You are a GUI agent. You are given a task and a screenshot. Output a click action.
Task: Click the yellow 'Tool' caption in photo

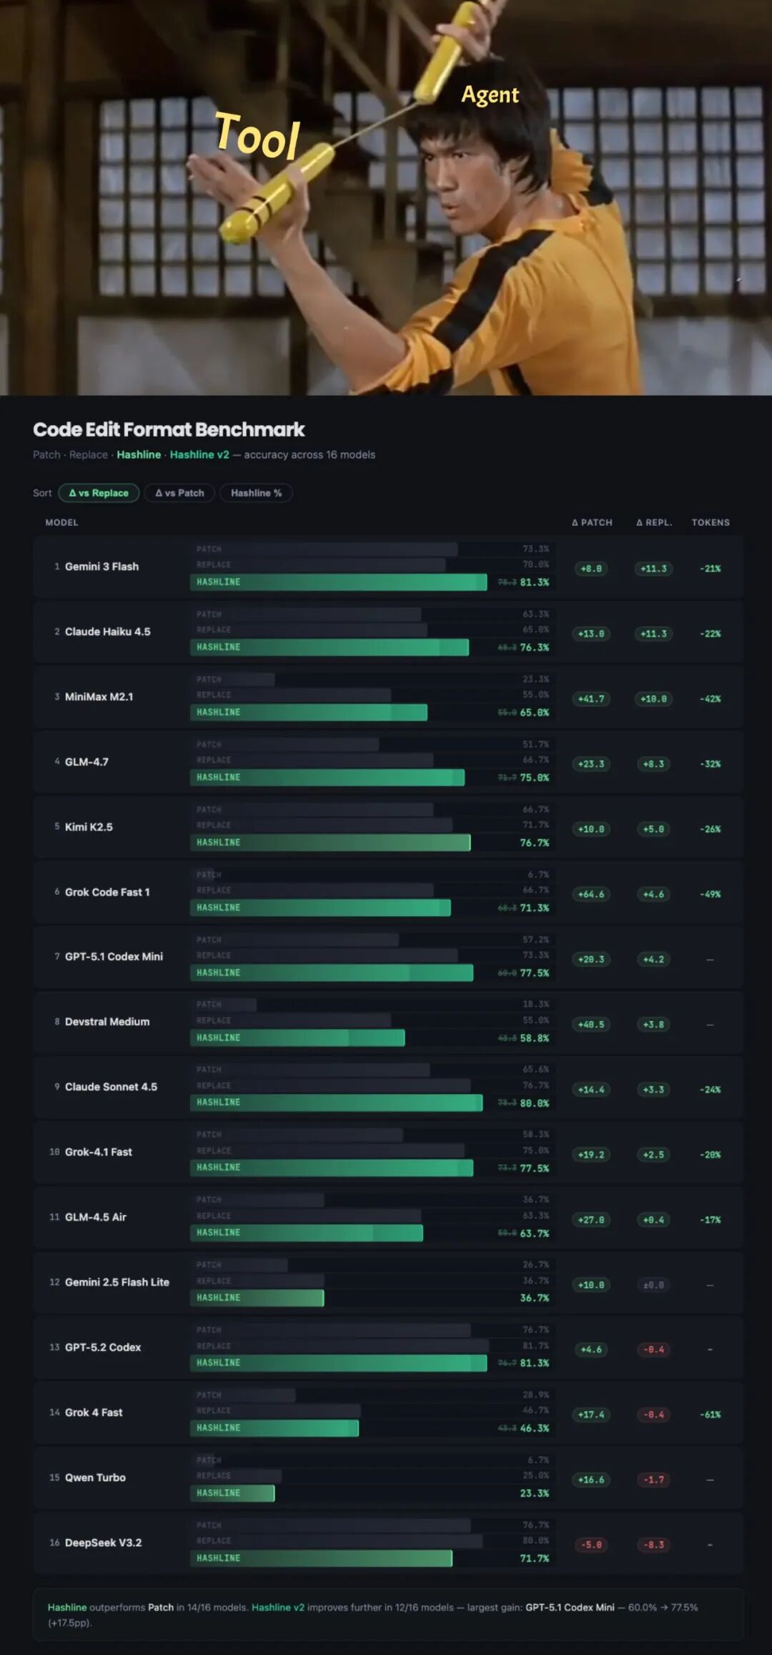pyautogui.click(x=257, y=135)
